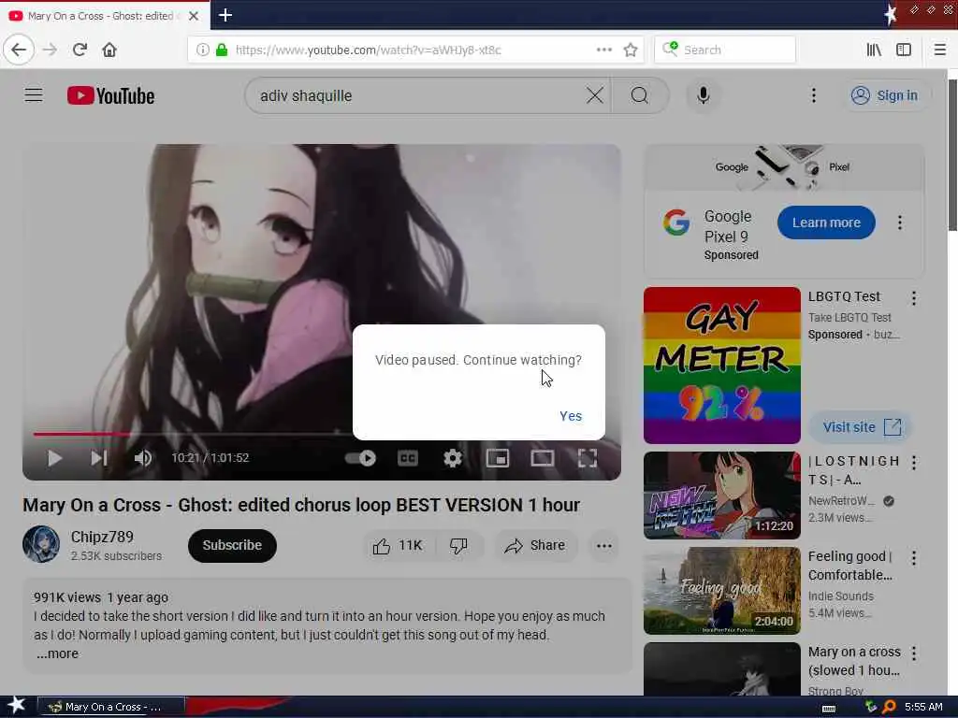Select the Mary On a Cross browser tab
The image size is (958, 718).
[105, 15]
